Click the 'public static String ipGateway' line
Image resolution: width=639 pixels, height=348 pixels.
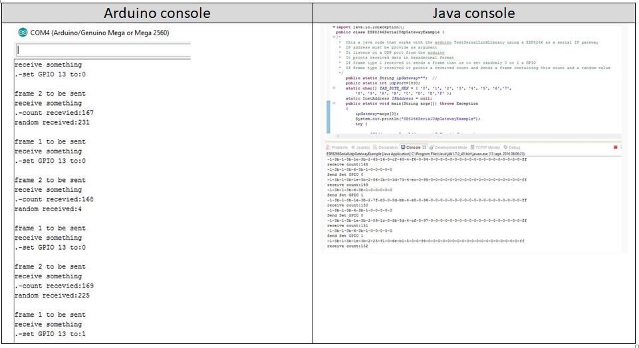pos(391,78)
